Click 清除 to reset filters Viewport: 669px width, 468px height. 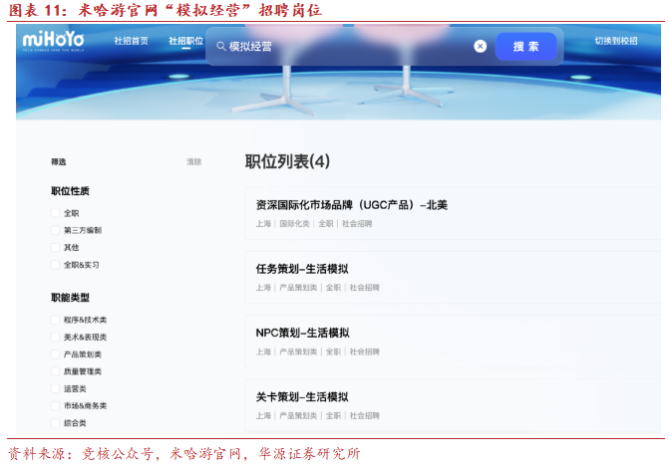tap(193, 161)
